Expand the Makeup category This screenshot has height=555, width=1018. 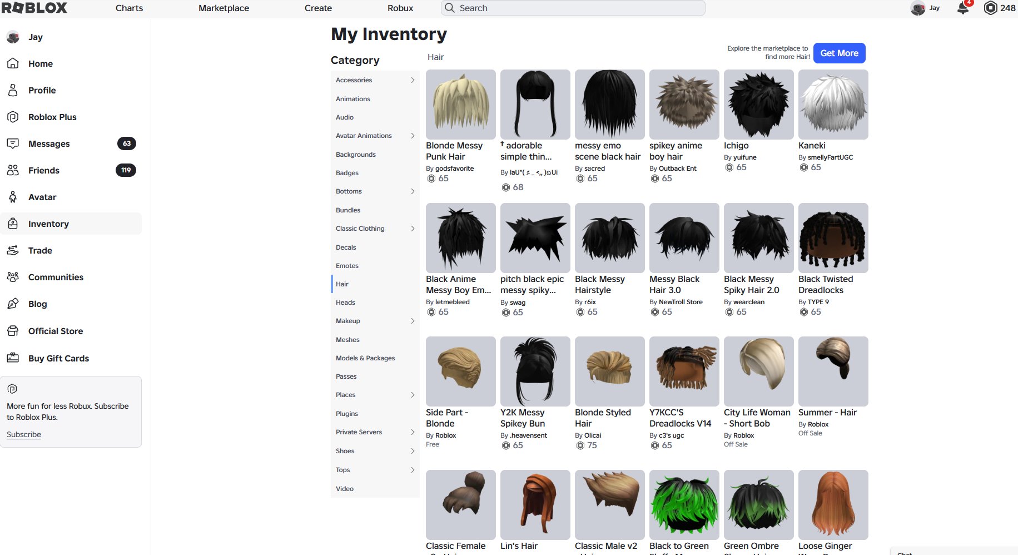413,321
